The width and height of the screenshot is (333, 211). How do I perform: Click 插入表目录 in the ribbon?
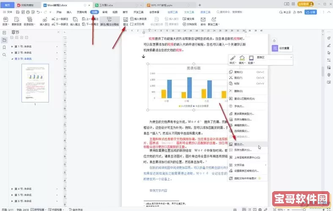click(x=139, y=19)
